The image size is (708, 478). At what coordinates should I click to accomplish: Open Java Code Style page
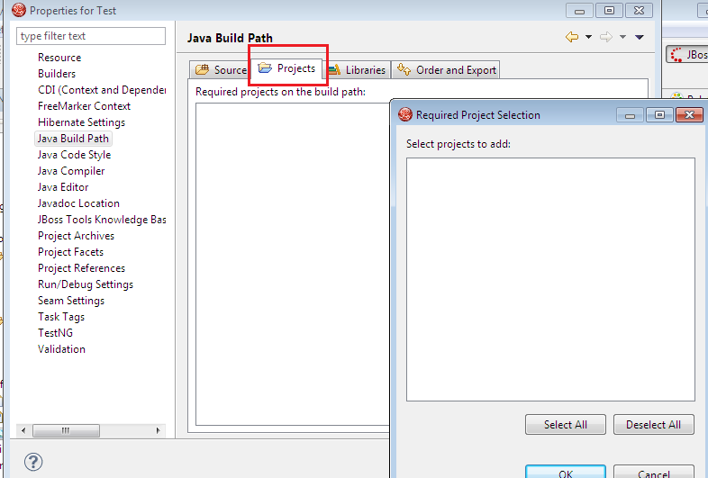(74, 155)
